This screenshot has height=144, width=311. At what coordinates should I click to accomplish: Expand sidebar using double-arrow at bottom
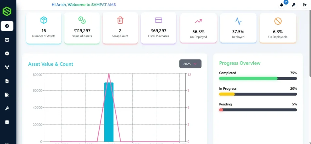pyautogui.click(x=7, y=142)
